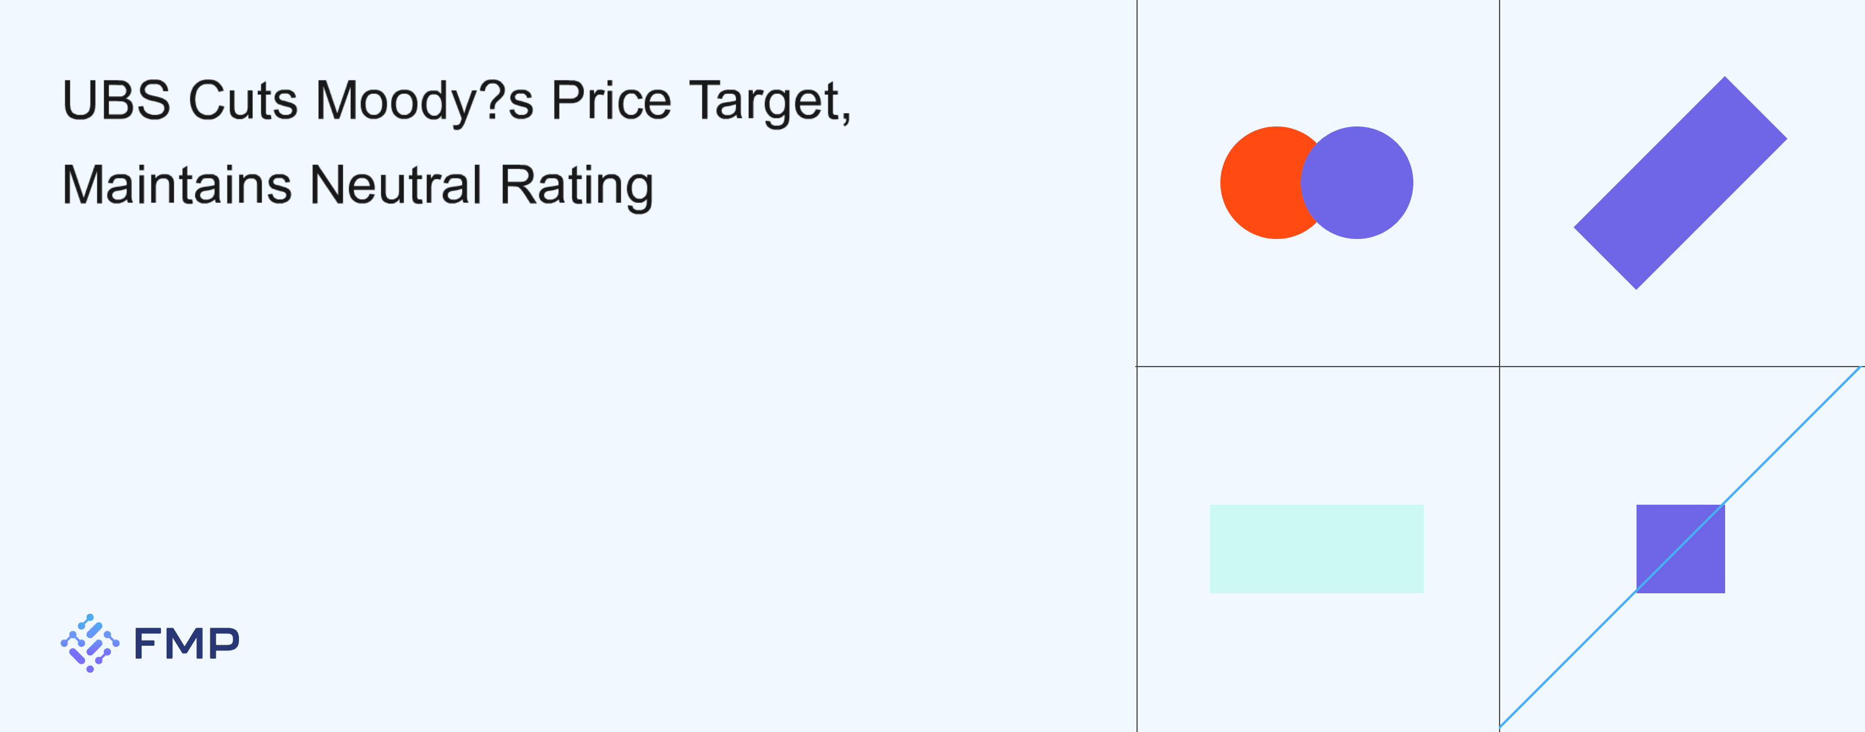Image resolution: width=1865 pixels, height=732 pixels.
Task: Click the word "Maintains" in the headline
Action: pyautogui.click(x=177, y=185)
